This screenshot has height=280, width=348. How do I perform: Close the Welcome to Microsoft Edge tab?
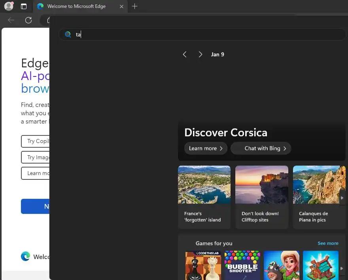pos(121,7)
